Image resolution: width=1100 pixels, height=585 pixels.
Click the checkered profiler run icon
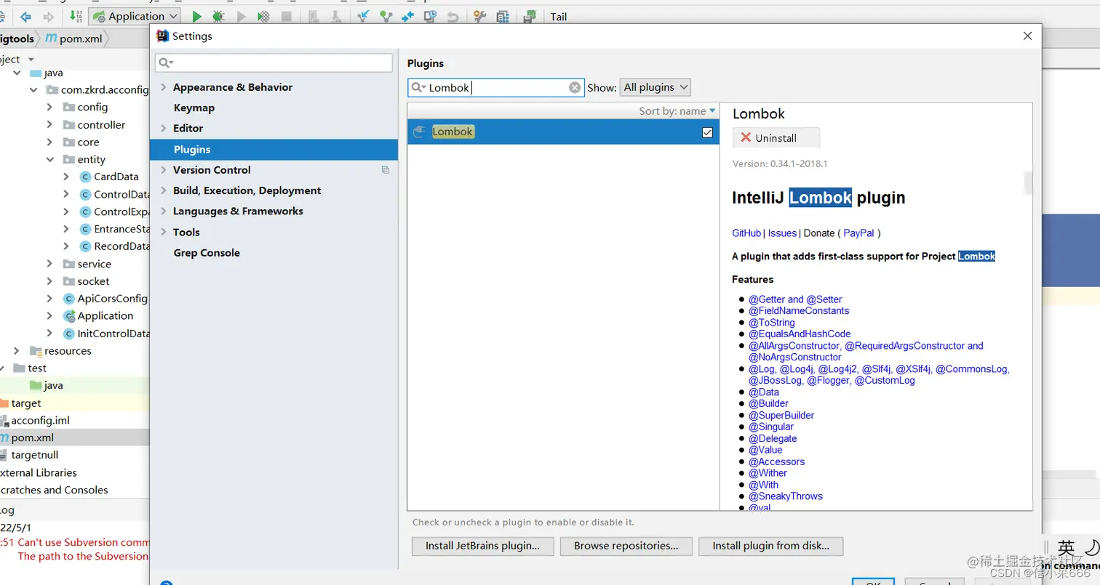point(264,16)
